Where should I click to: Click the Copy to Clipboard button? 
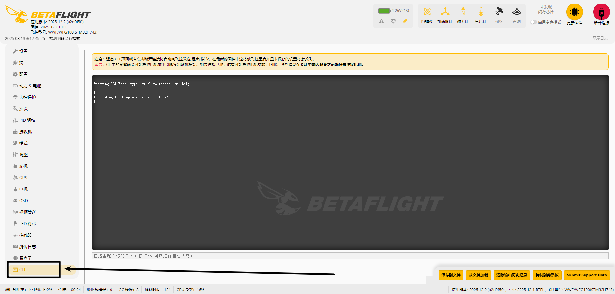547,275
